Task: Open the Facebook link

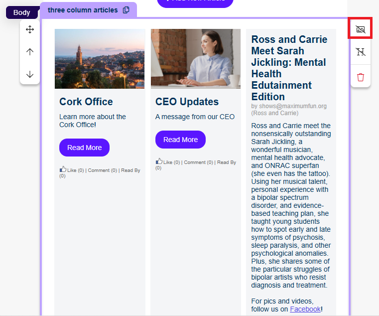Action: [305, 309]
